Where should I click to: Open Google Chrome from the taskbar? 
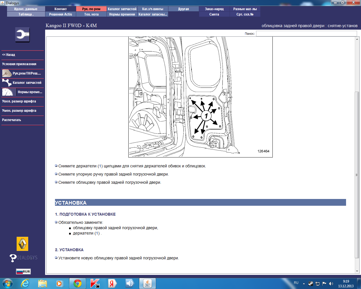78,283
